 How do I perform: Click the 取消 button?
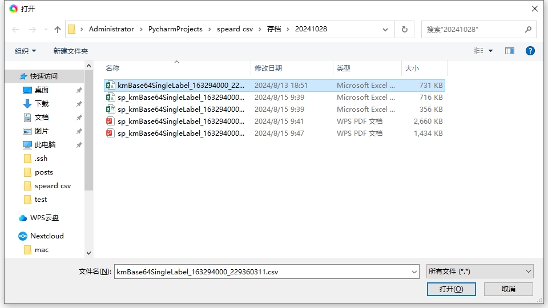(x=508, y=289)
